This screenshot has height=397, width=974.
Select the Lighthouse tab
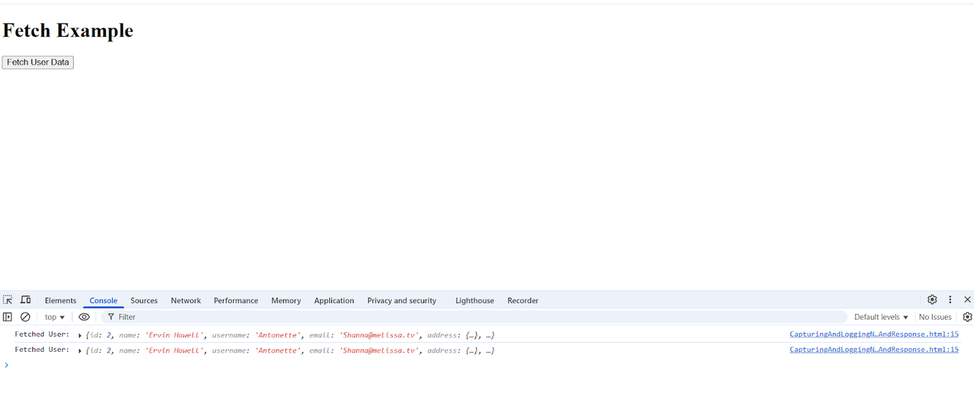tap(474, 300)
